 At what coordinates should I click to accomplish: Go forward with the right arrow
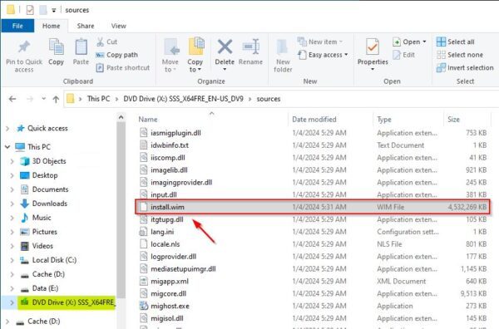coord(30,99)
